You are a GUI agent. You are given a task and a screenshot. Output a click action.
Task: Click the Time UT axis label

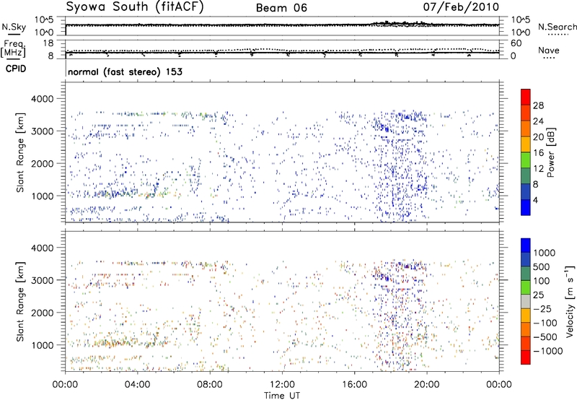[282, 396]
